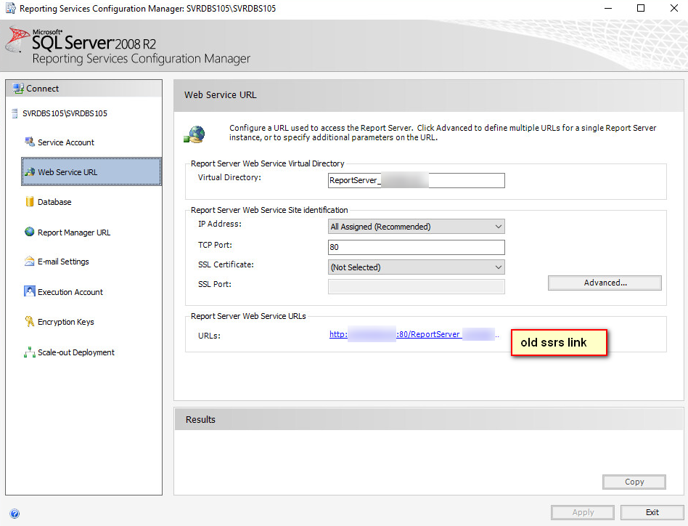Select Web Service URL in sidebar
The image size is (688, 526).
click(91, 171)
